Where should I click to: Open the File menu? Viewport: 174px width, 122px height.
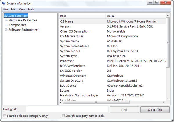pyautogui.click(x=6, y=9)
